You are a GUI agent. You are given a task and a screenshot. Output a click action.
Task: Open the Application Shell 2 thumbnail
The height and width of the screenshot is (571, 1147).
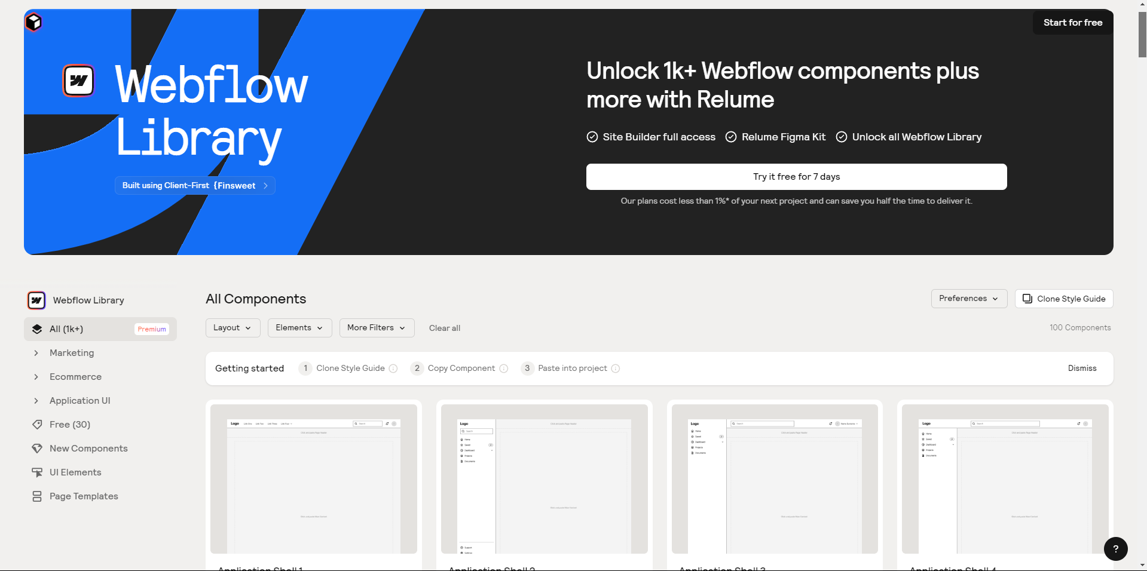(x=545, y=479)
